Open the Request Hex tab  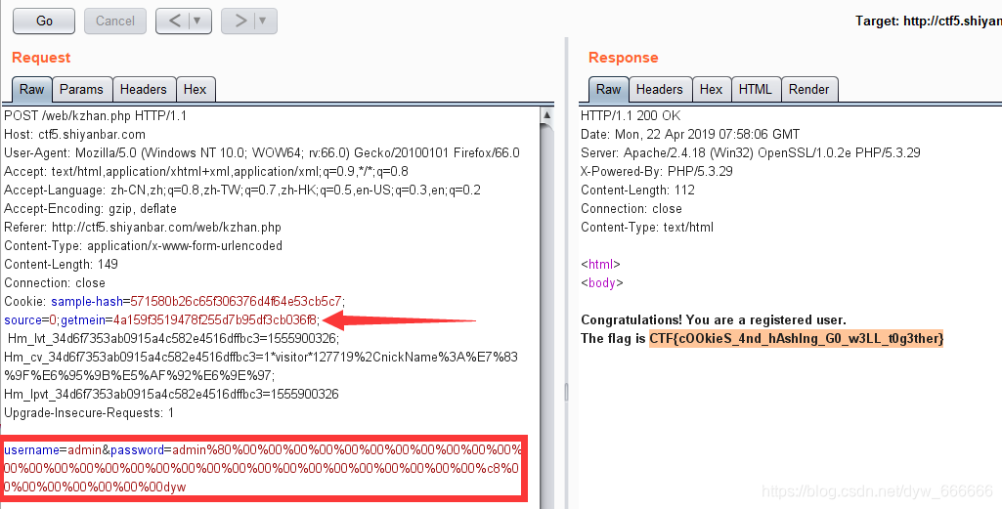pos(195,90)
